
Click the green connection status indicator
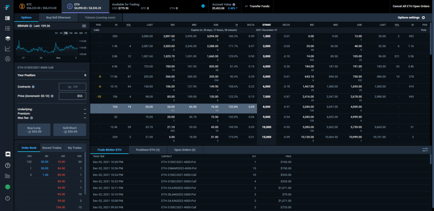coord(8,187)
